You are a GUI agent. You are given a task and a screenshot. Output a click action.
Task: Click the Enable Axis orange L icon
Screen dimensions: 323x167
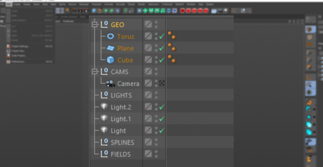pos(309,77)
